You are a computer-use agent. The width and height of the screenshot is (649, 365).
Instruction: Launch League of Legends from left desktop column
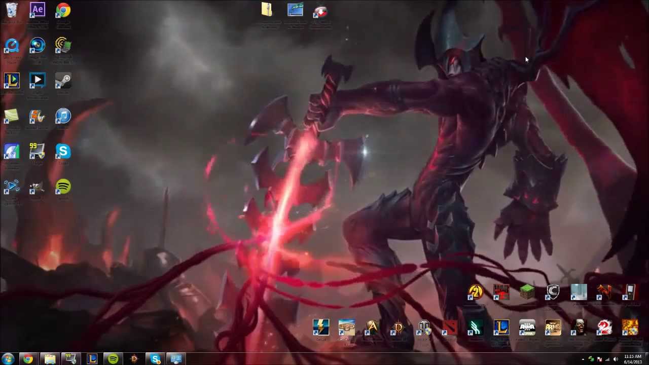click(11, 81)
